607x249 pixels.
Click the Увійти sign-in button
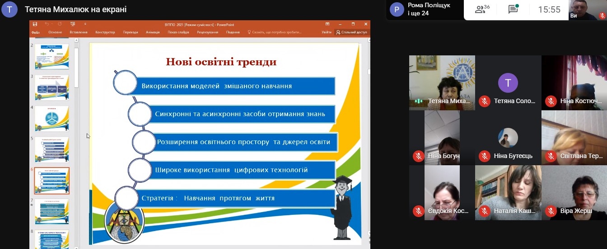tap(326, 32)
